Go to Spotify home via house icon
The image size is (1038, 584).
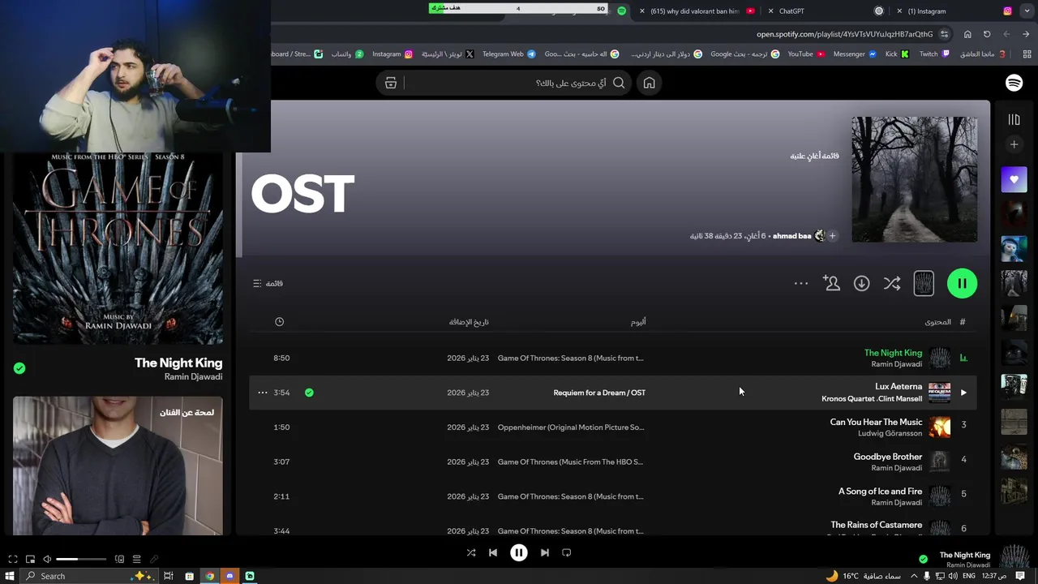tap(649, 83)
